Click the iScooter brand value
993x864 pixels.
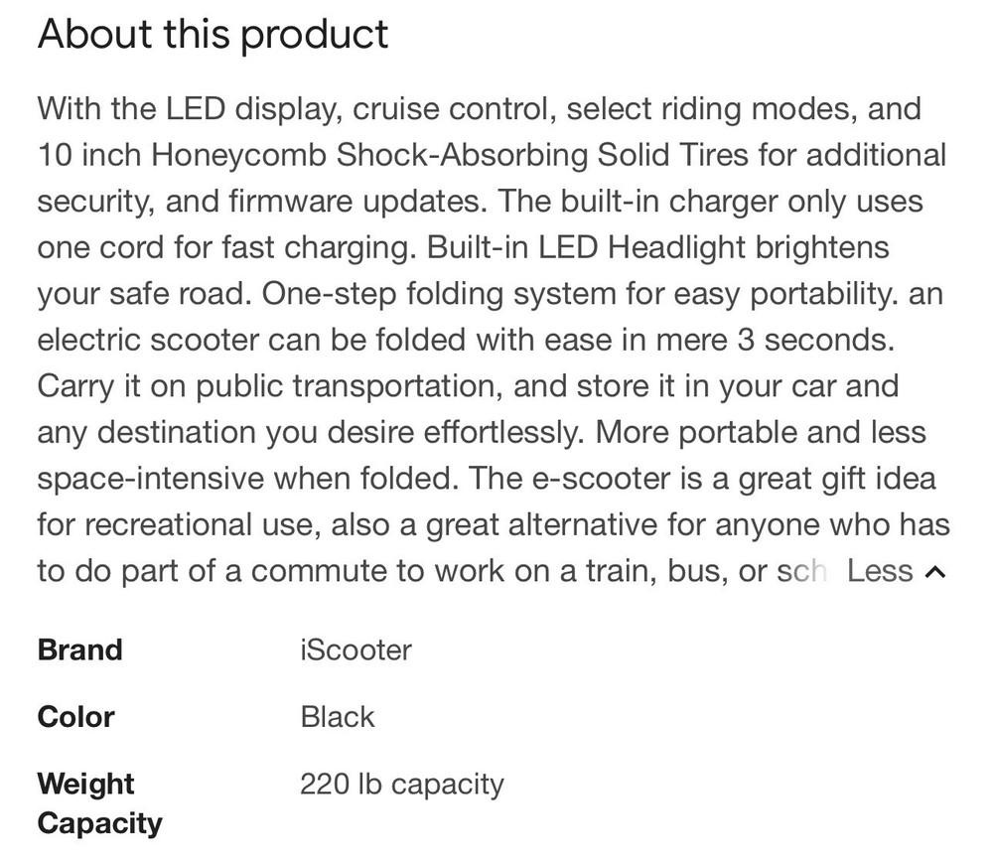355,650
